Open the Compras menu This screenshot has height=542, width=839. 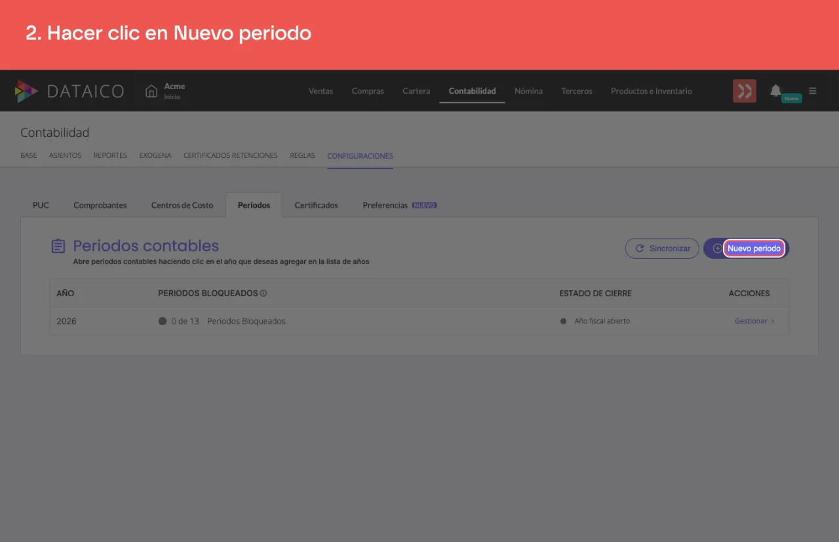tap(368, 91)
